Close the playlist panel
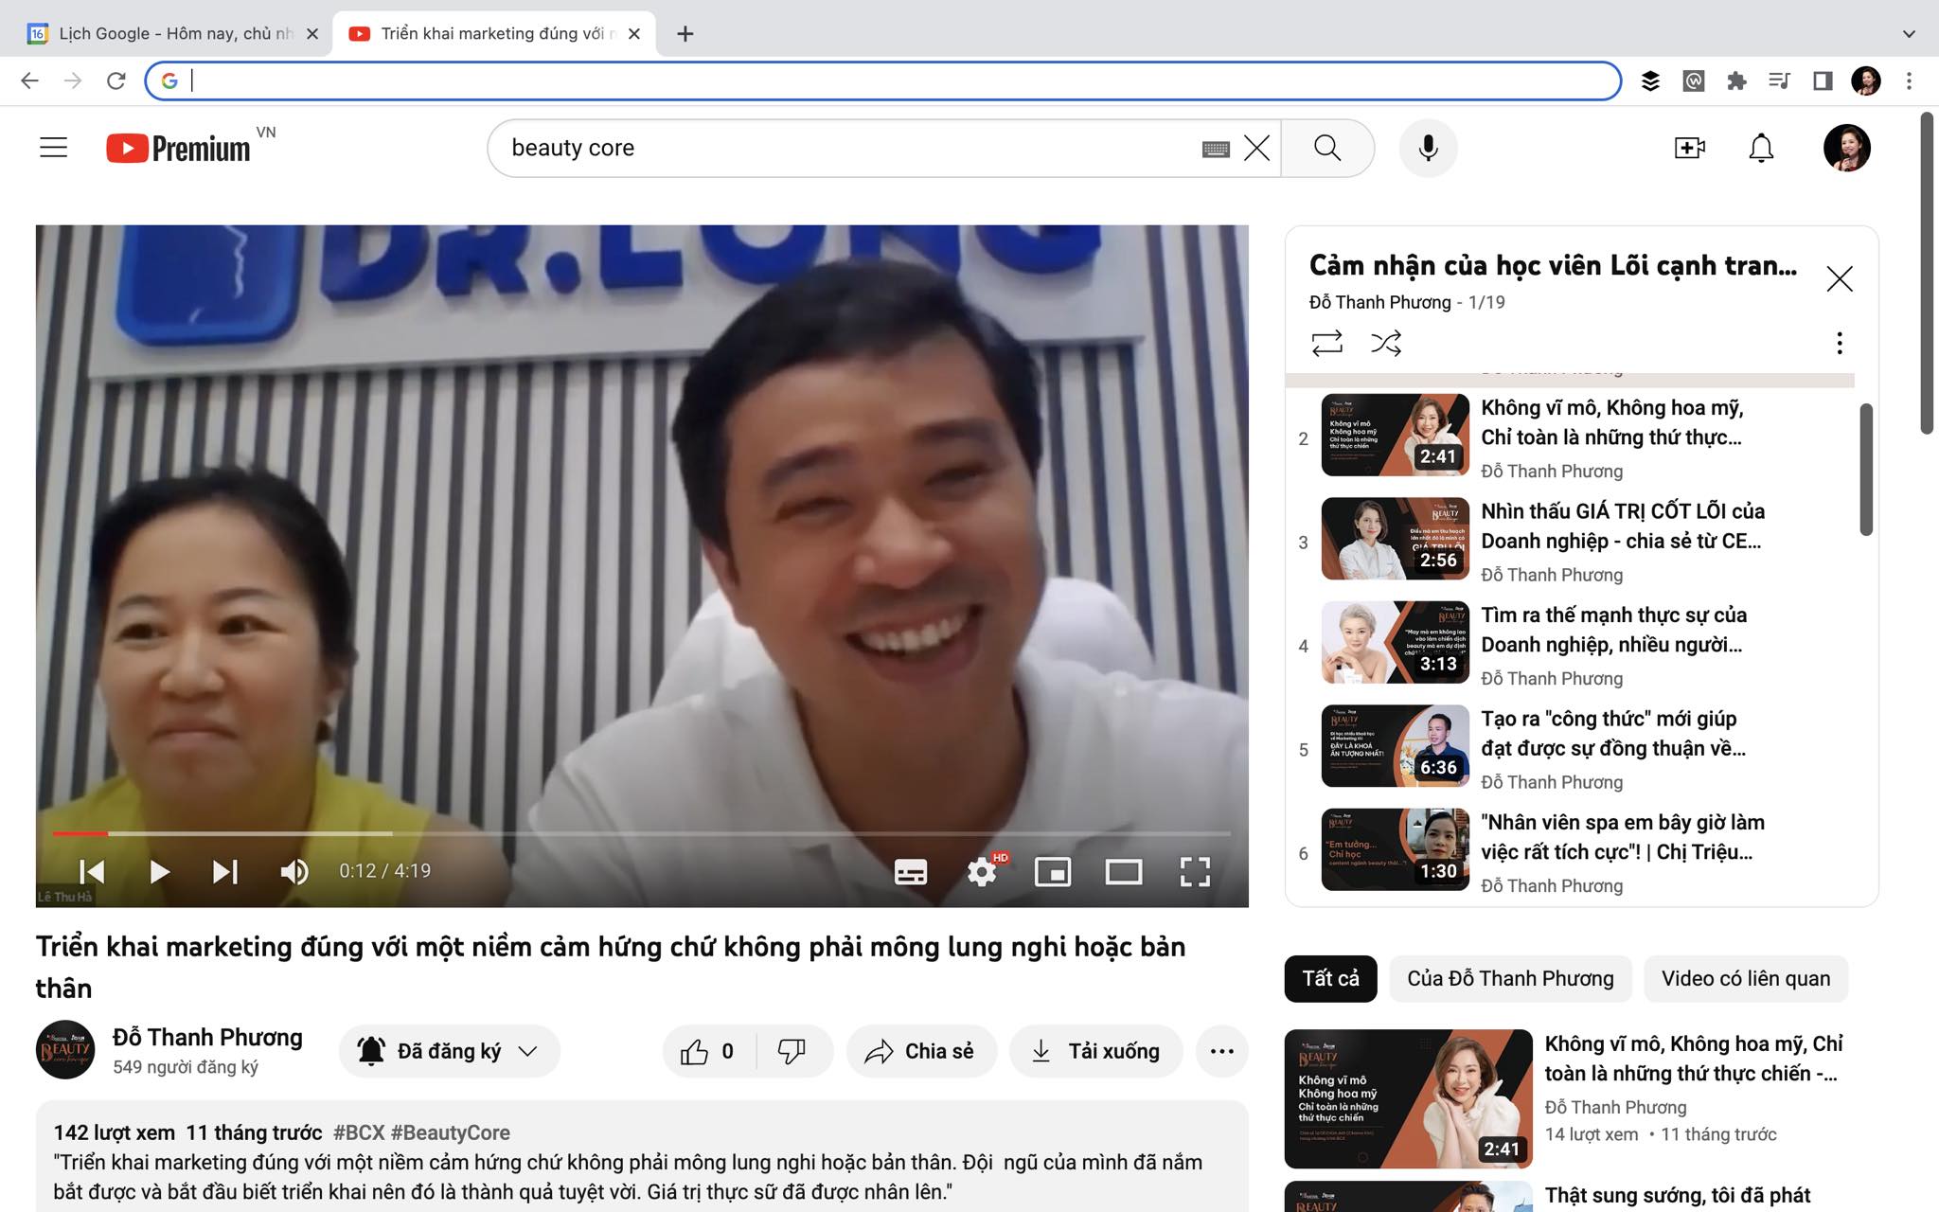This screenshot has height=1212, width=1939. pyautogui.click(x=1839, y=278)
